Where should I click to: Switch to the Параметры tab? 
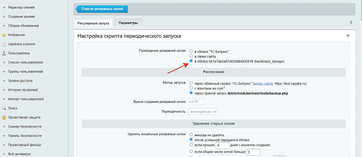(128, 23)
